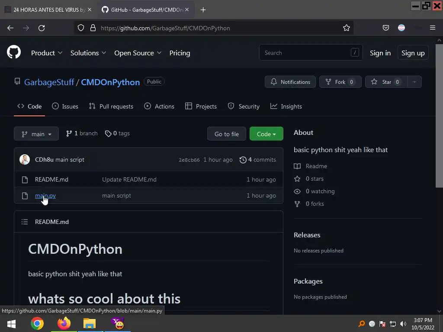Screen dimensions: 443x332
Task: Bookmark this page with the star icon
Action: tap(347, 28)
